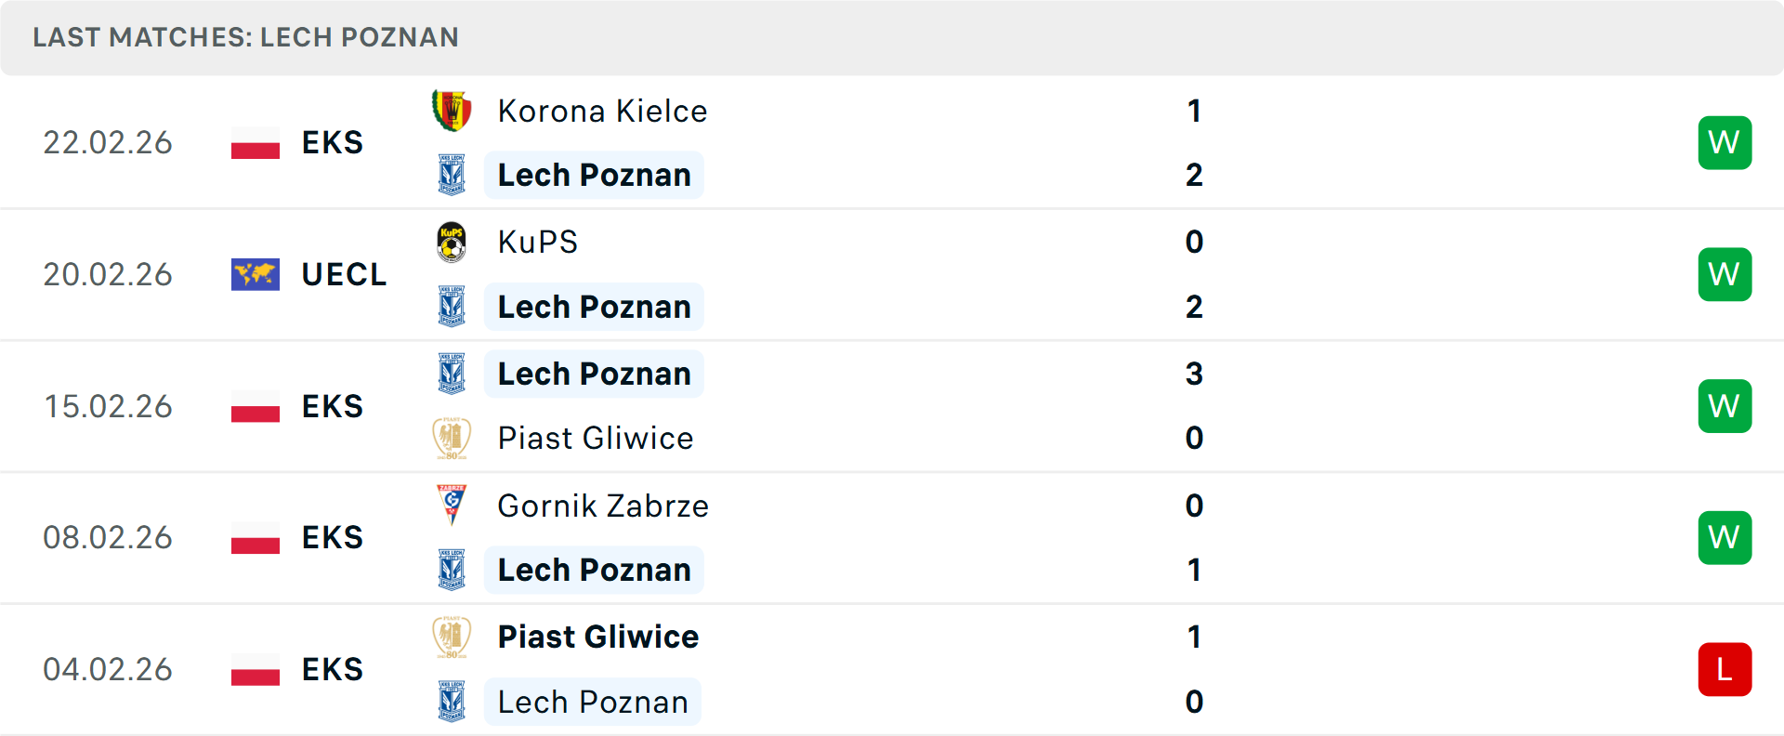Viewport: 1784px width, 736px height.
Task: Click the Polish flag beside the 04.02.26 match
Action: point(255,669)
